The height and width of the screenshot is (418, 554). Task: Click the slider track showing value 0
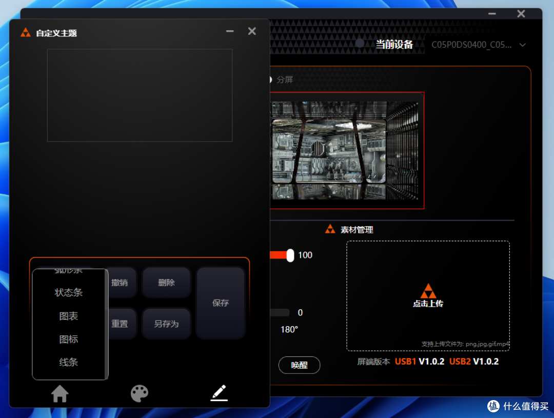click(280, 312)
